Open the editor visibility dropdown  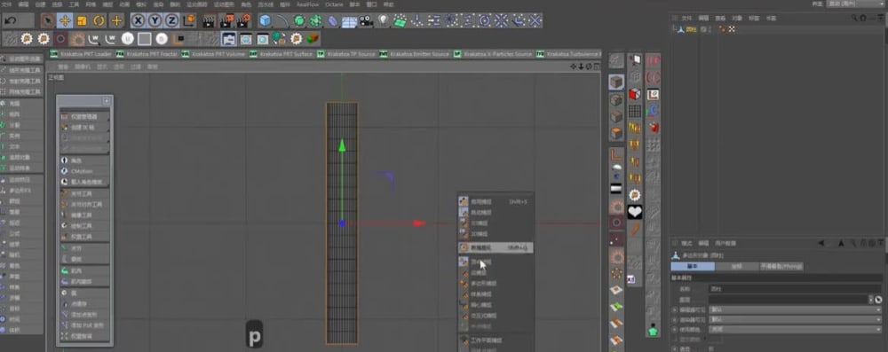795,310
